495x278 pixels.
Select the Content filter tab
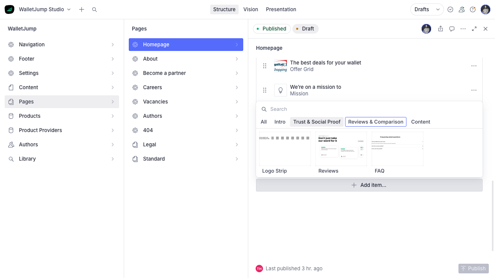coord(421,122)
